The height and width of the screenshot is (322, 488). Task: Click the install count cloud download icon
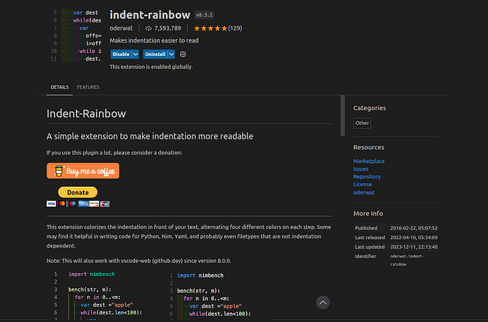click(x=148, y=29)
